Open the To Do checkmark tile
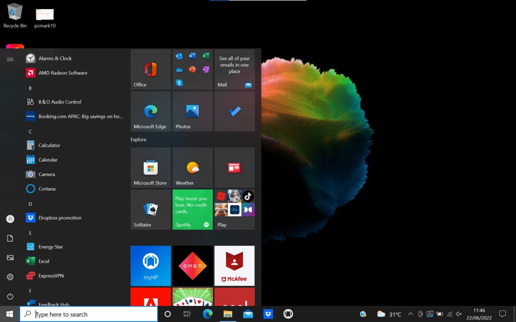Image resolution: width=516 pixels, height=322 pixels. tap(234, 111)
